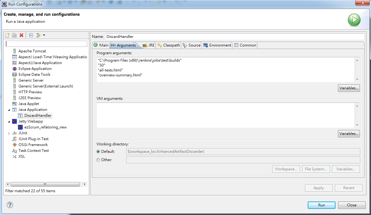The width and height of the screenshot is (371, 215).
Task: Click the Eclipse Application icon
Action: click(15, 69)
